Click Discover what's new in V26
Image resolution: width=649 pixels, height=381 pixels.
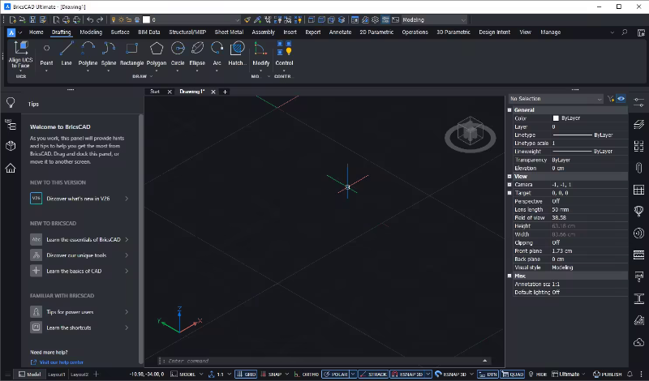(80, 198)
